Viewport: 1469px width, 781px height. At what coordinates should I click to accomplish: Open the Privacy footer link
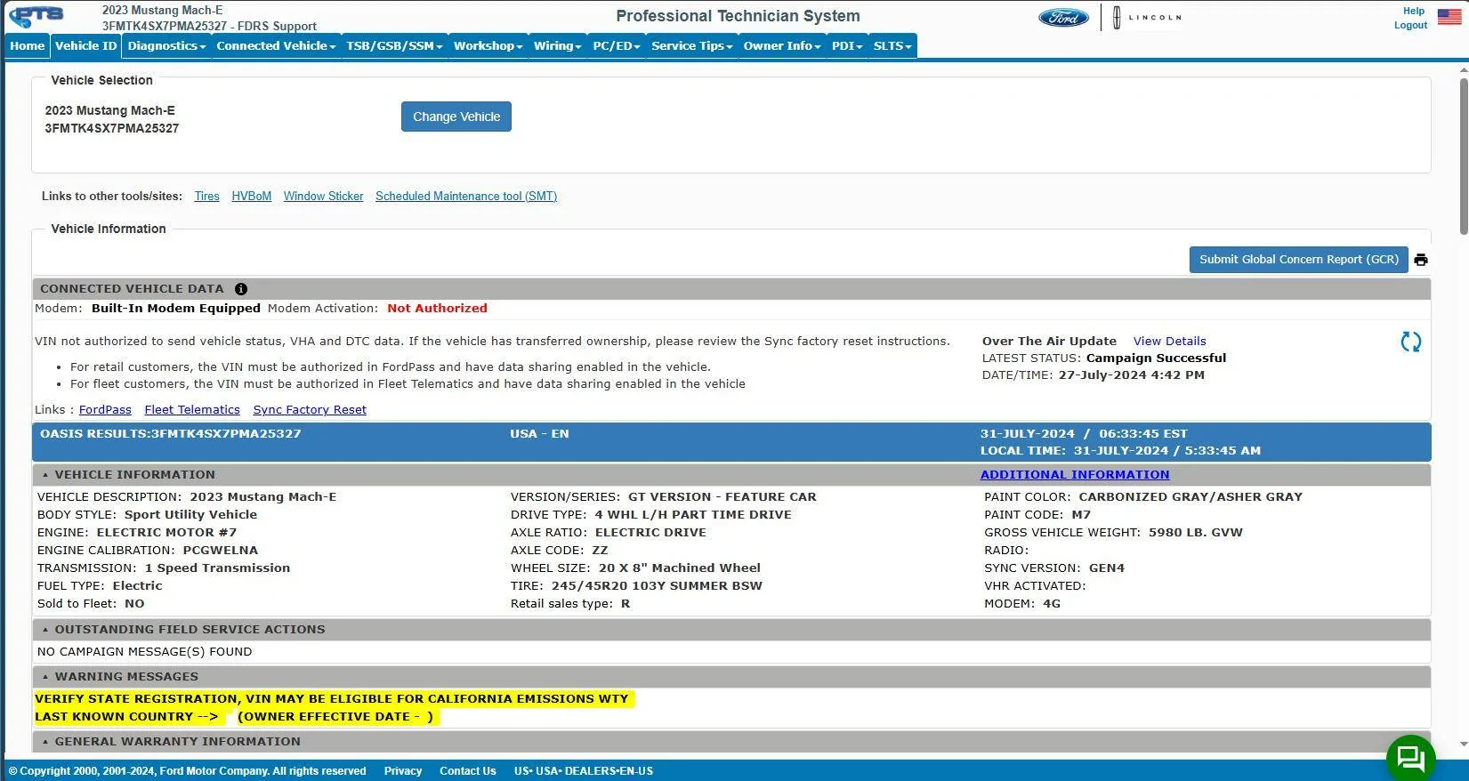[x=403, y=771]
